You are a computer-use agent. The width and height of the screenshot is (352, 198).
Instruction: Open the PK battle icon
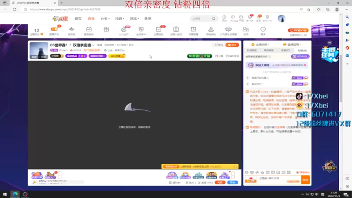[141, 29]
